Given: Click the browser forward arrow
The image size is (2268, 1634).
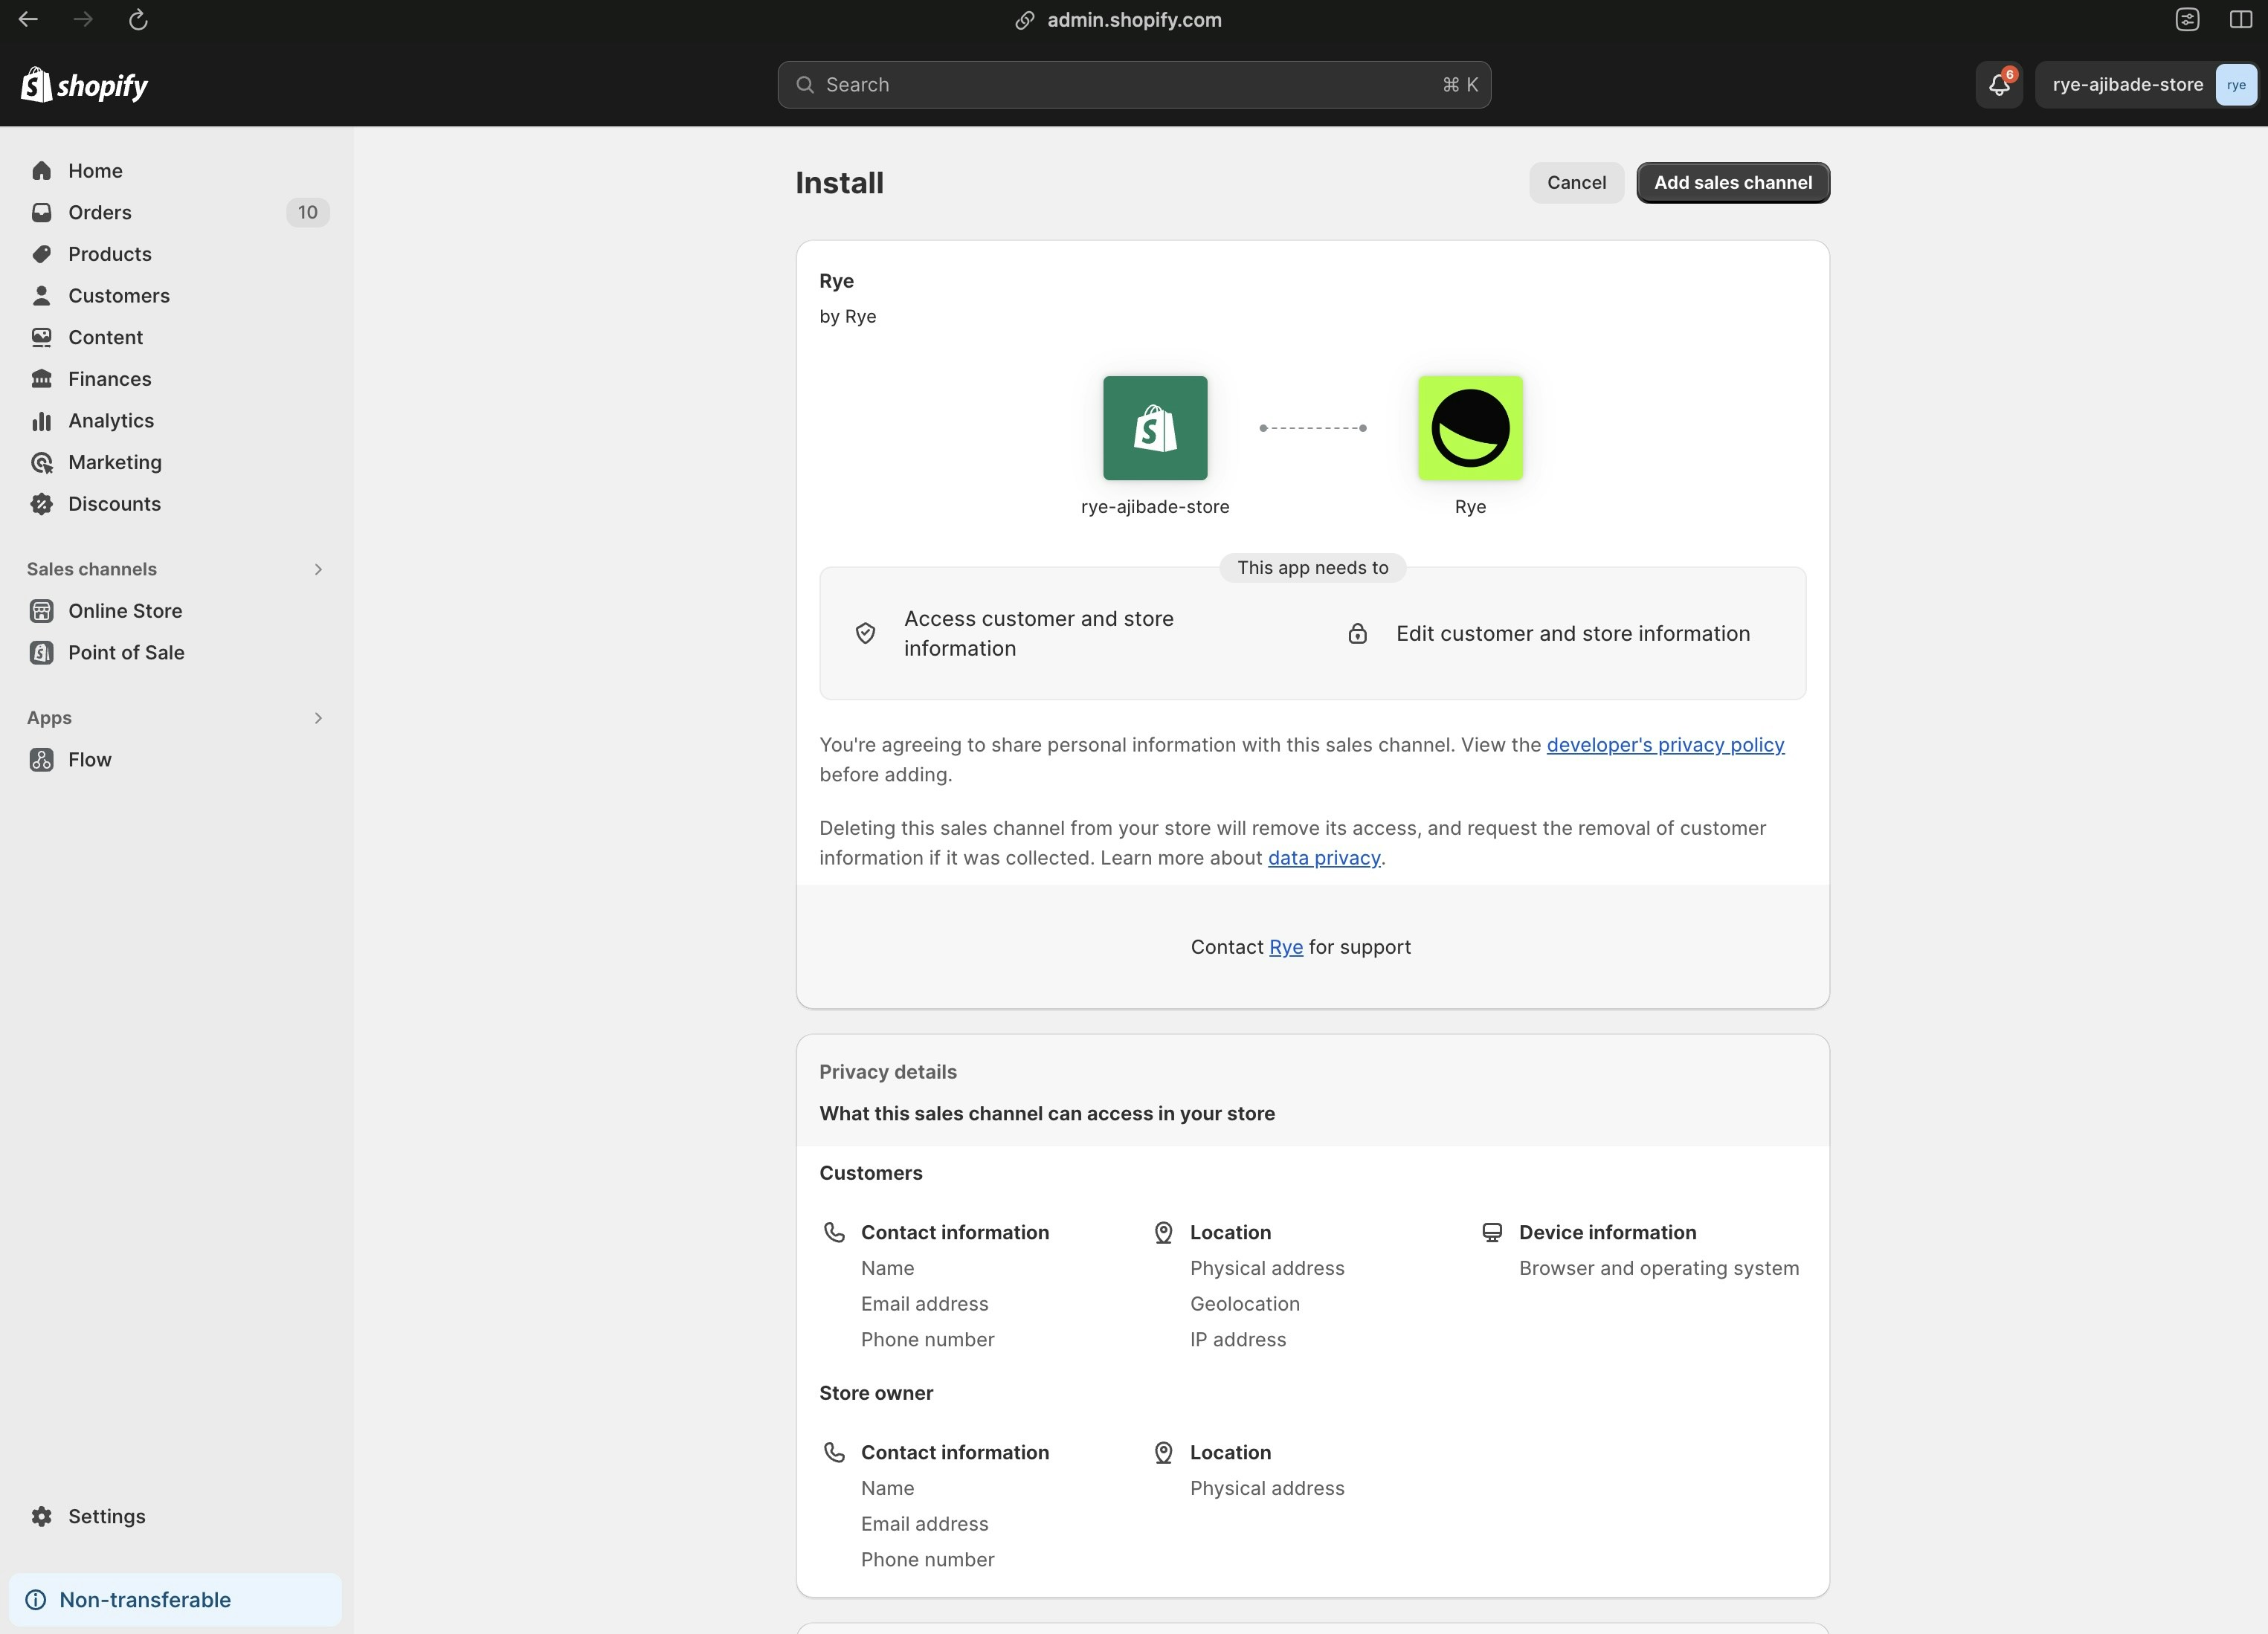Looking at the screenshot, I should 83,19.
